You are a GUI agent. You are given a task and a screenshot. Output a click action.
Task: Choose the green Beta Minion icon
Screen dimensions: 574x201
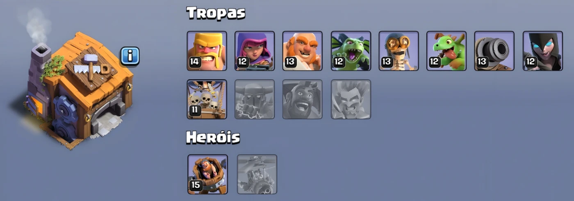click(351, 51)
